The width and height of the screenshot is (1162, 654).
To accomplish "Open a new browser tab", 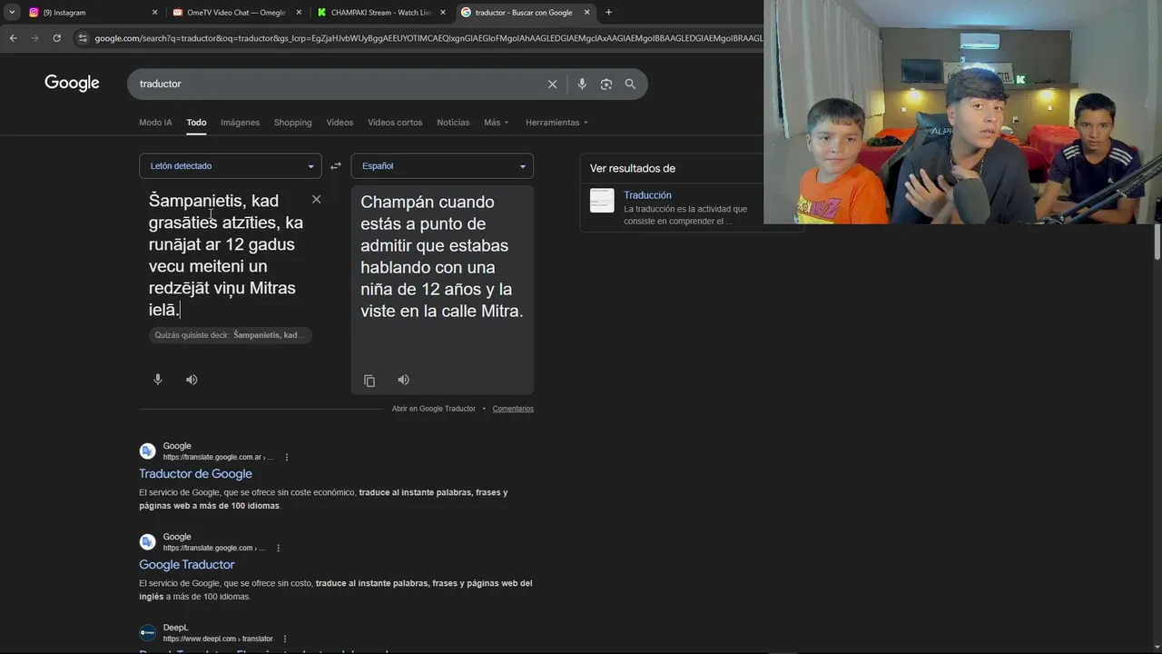I will click(608, 13).
